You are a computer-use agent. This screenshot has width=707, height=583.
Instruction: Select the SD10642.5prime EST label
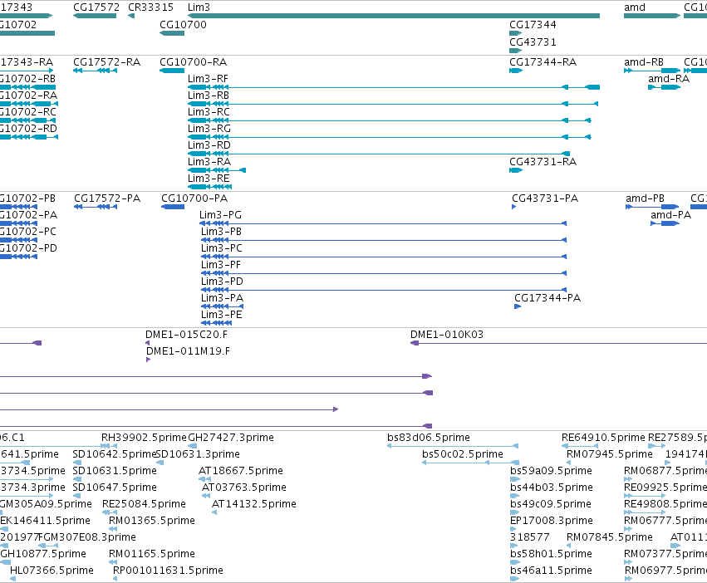tap(114, 454)
